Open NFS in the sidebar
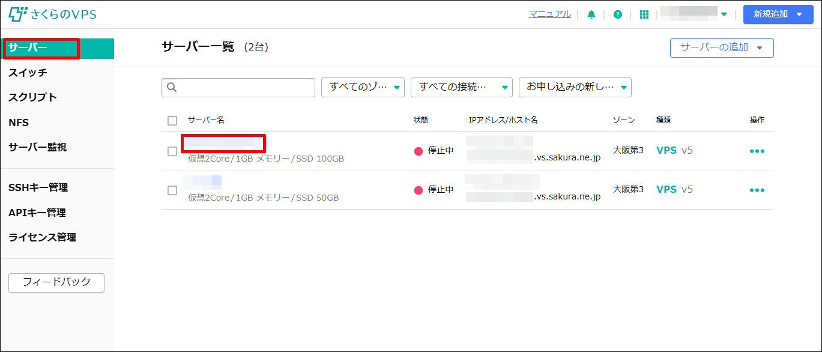 [x=19, y=123]
